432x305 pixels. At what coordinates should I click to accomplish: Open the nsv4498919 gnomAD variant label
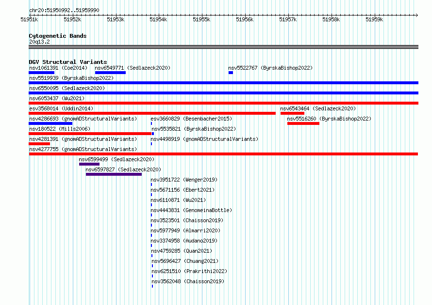pos(204,139)
